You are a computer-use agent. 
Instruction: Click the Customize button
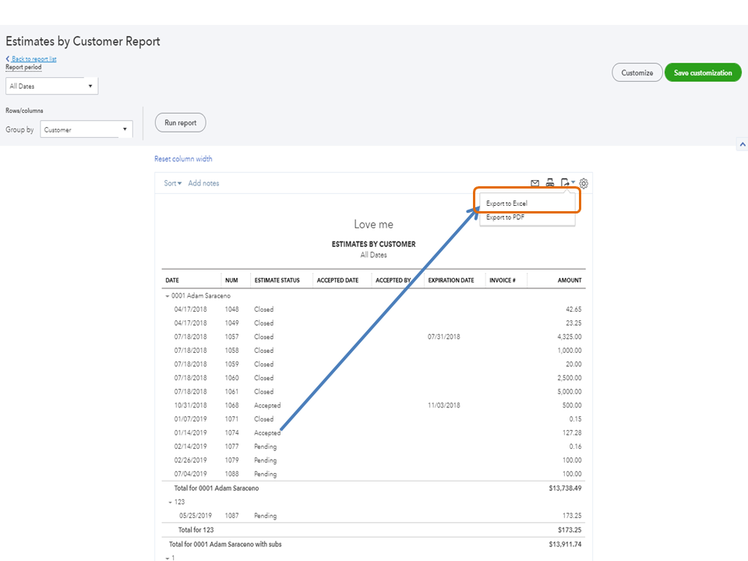click(637, 73)
